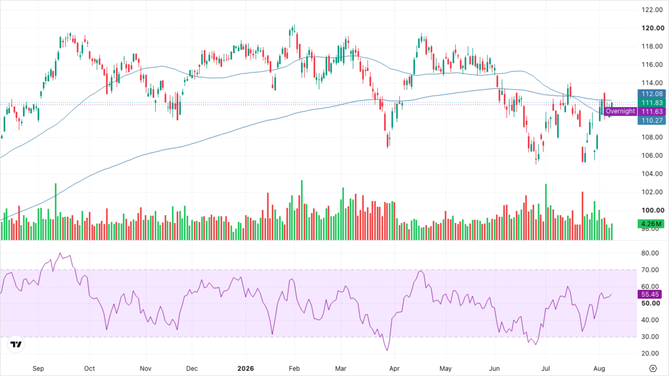
Task: Click the 120.00 price axis level
Action: (653, 28)
